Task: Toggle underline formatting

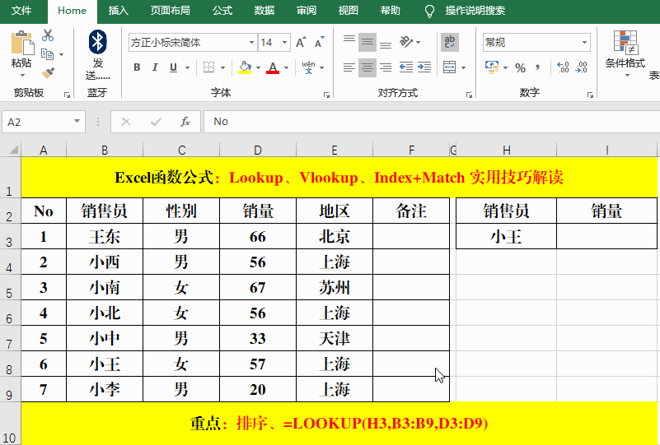Action: 173,67
